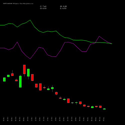Click the low value L: 6.85

click(x=63, y=8)
